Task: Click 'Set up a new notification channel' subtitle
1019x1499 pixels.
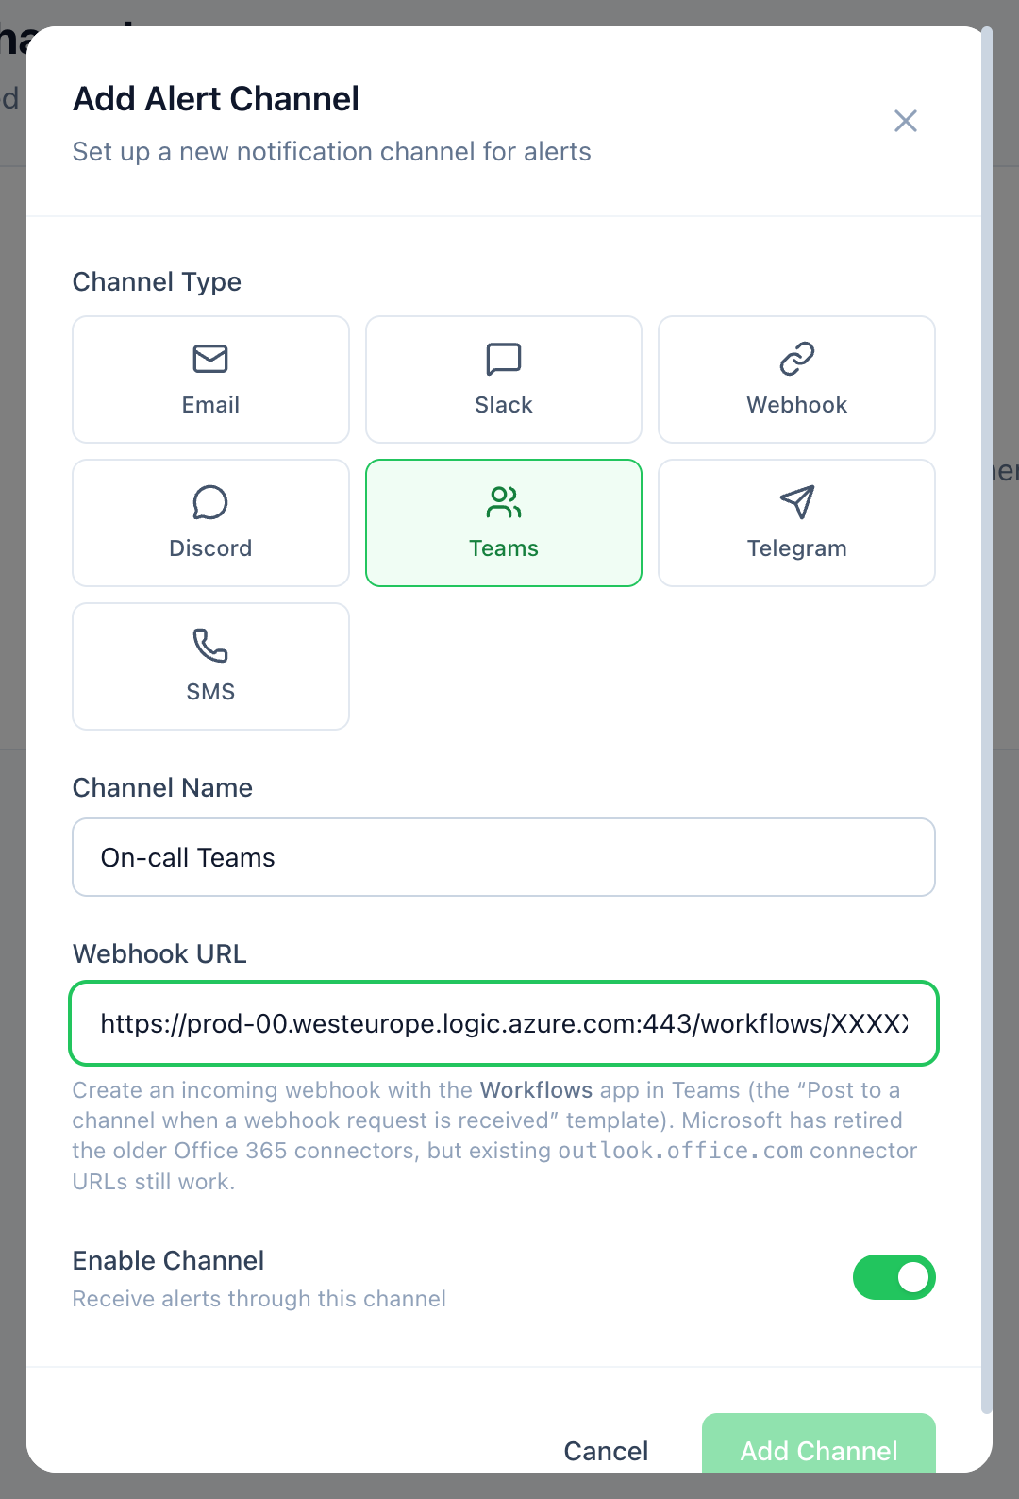Action: (331, 152)
